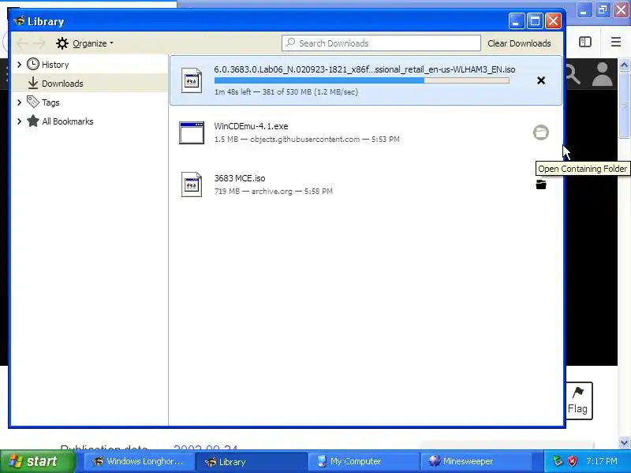Focus the Search Downloads field
This screenshot has height=473, width=631.
[381, 43]
